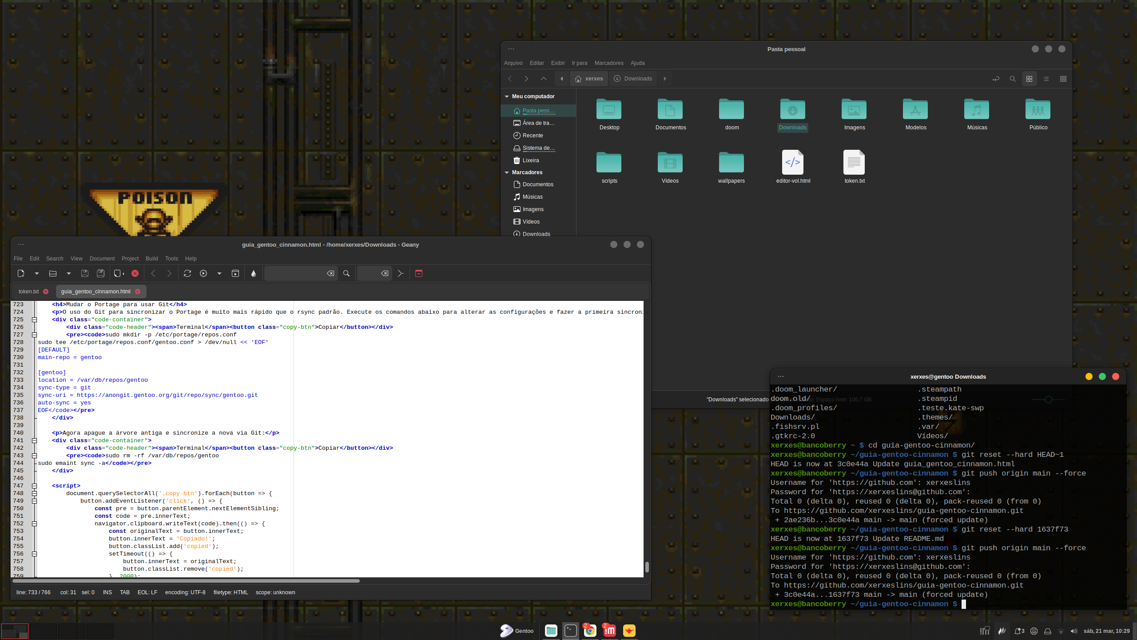
Task: Click the Downloads breadcrumb button
Action: [x=633, y=79]
